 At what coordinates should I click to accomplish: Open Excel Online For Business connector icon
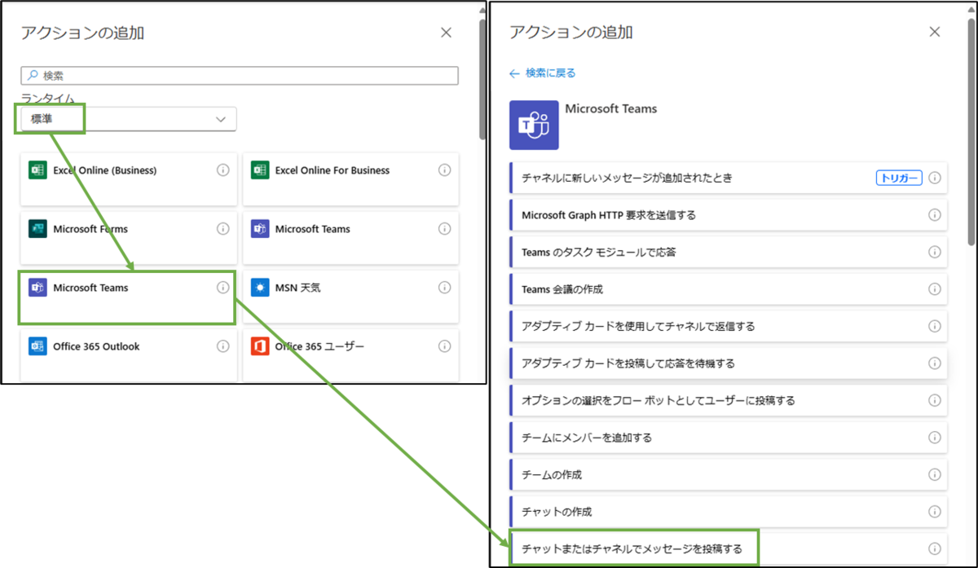point(260,170)
